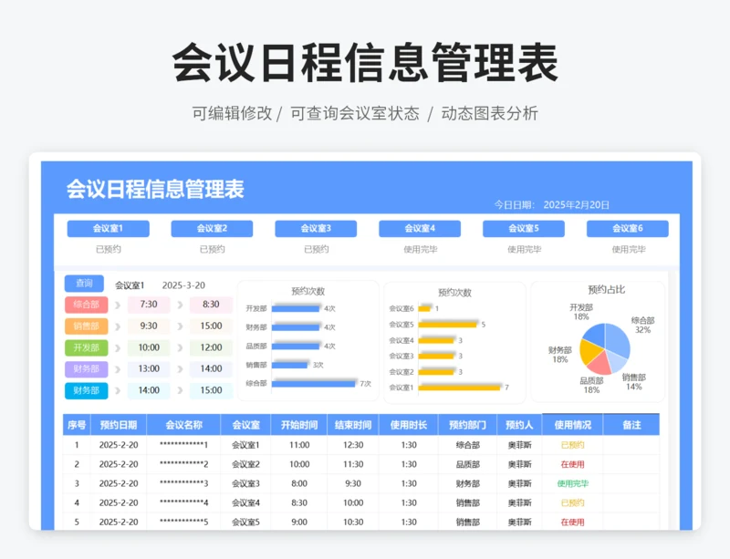Click the 12:00 end time cell
Image resolution: width=730 pixels, height=559 pixels.
click(x=211, y=347)
